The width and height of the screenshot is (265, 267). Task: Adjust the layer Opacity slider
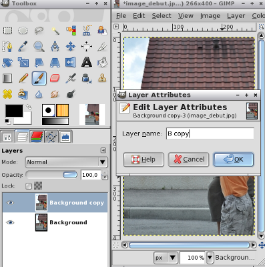point(51,175)
